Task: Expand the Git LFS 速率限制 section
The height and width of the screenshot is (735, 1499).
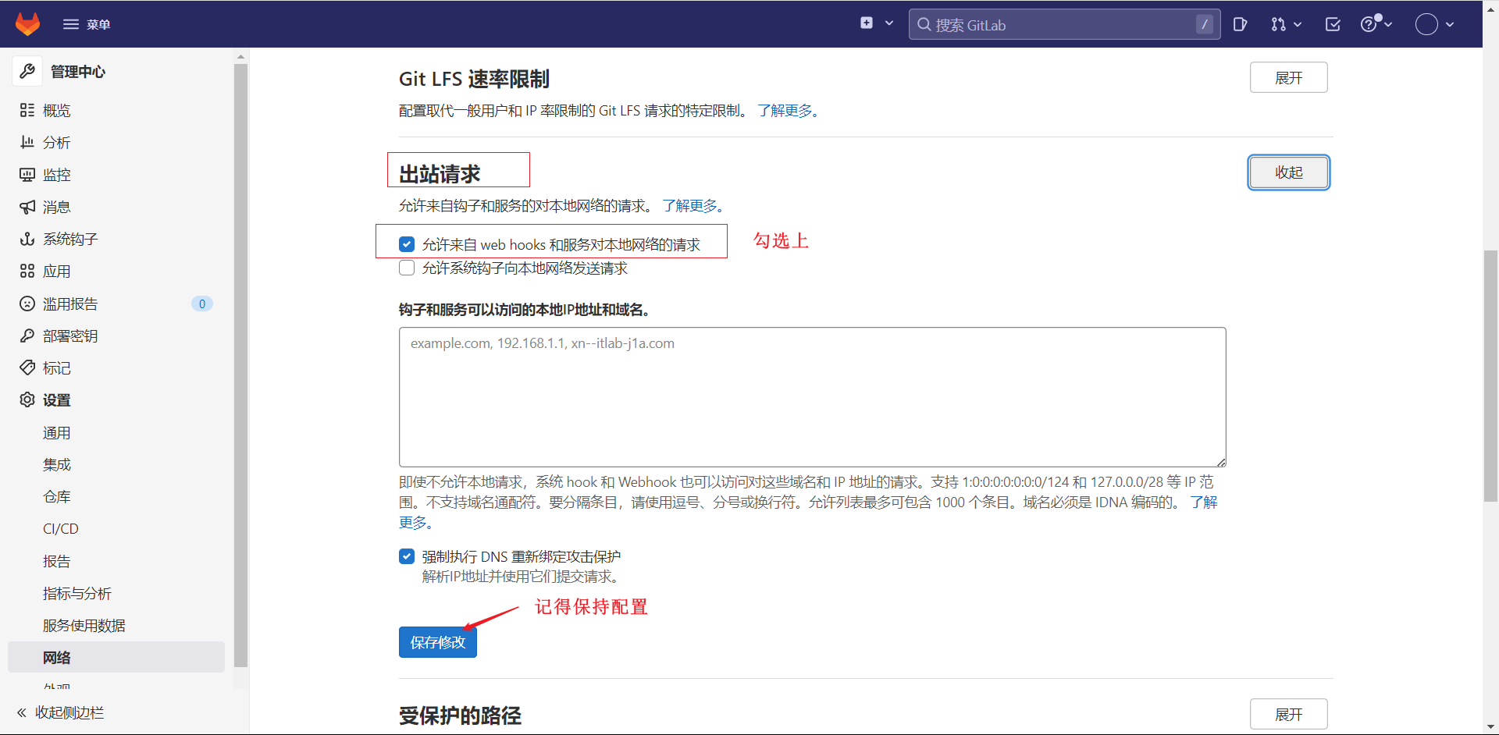Action: [1288, 77]
